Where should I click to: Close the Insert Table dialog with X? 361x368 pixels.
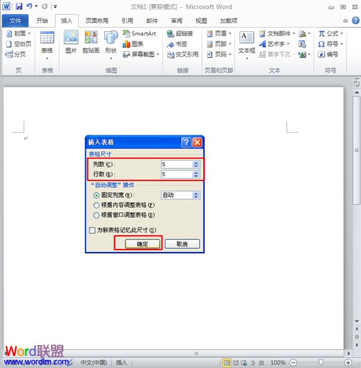(x=197, y=143)
